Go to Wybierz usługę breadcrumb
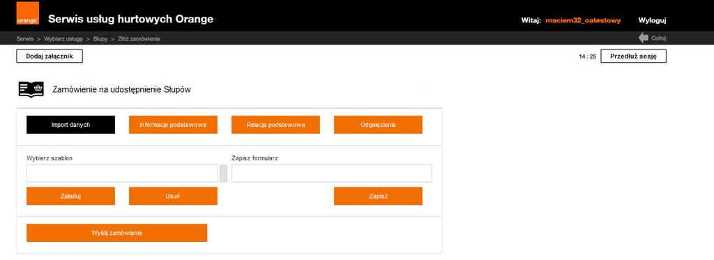The height and width of the screenshot is (260, 714). tap(63, 39)
